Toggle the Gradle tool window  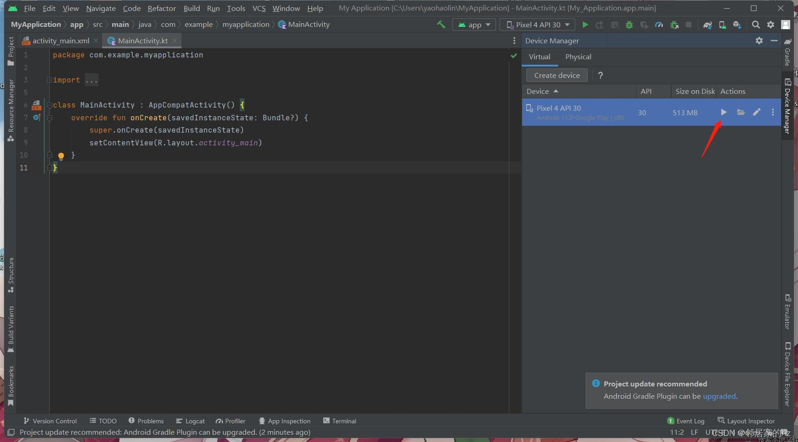788,52
